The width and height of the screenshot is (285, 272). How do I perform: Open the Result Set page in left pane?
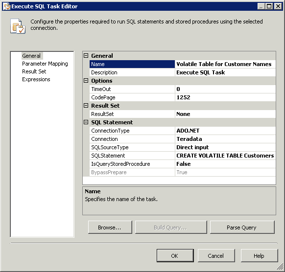(x=34, y=71)
